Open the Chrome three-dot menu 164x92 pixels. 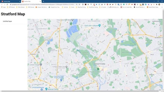pyautogui.click(x=162, y=5)
